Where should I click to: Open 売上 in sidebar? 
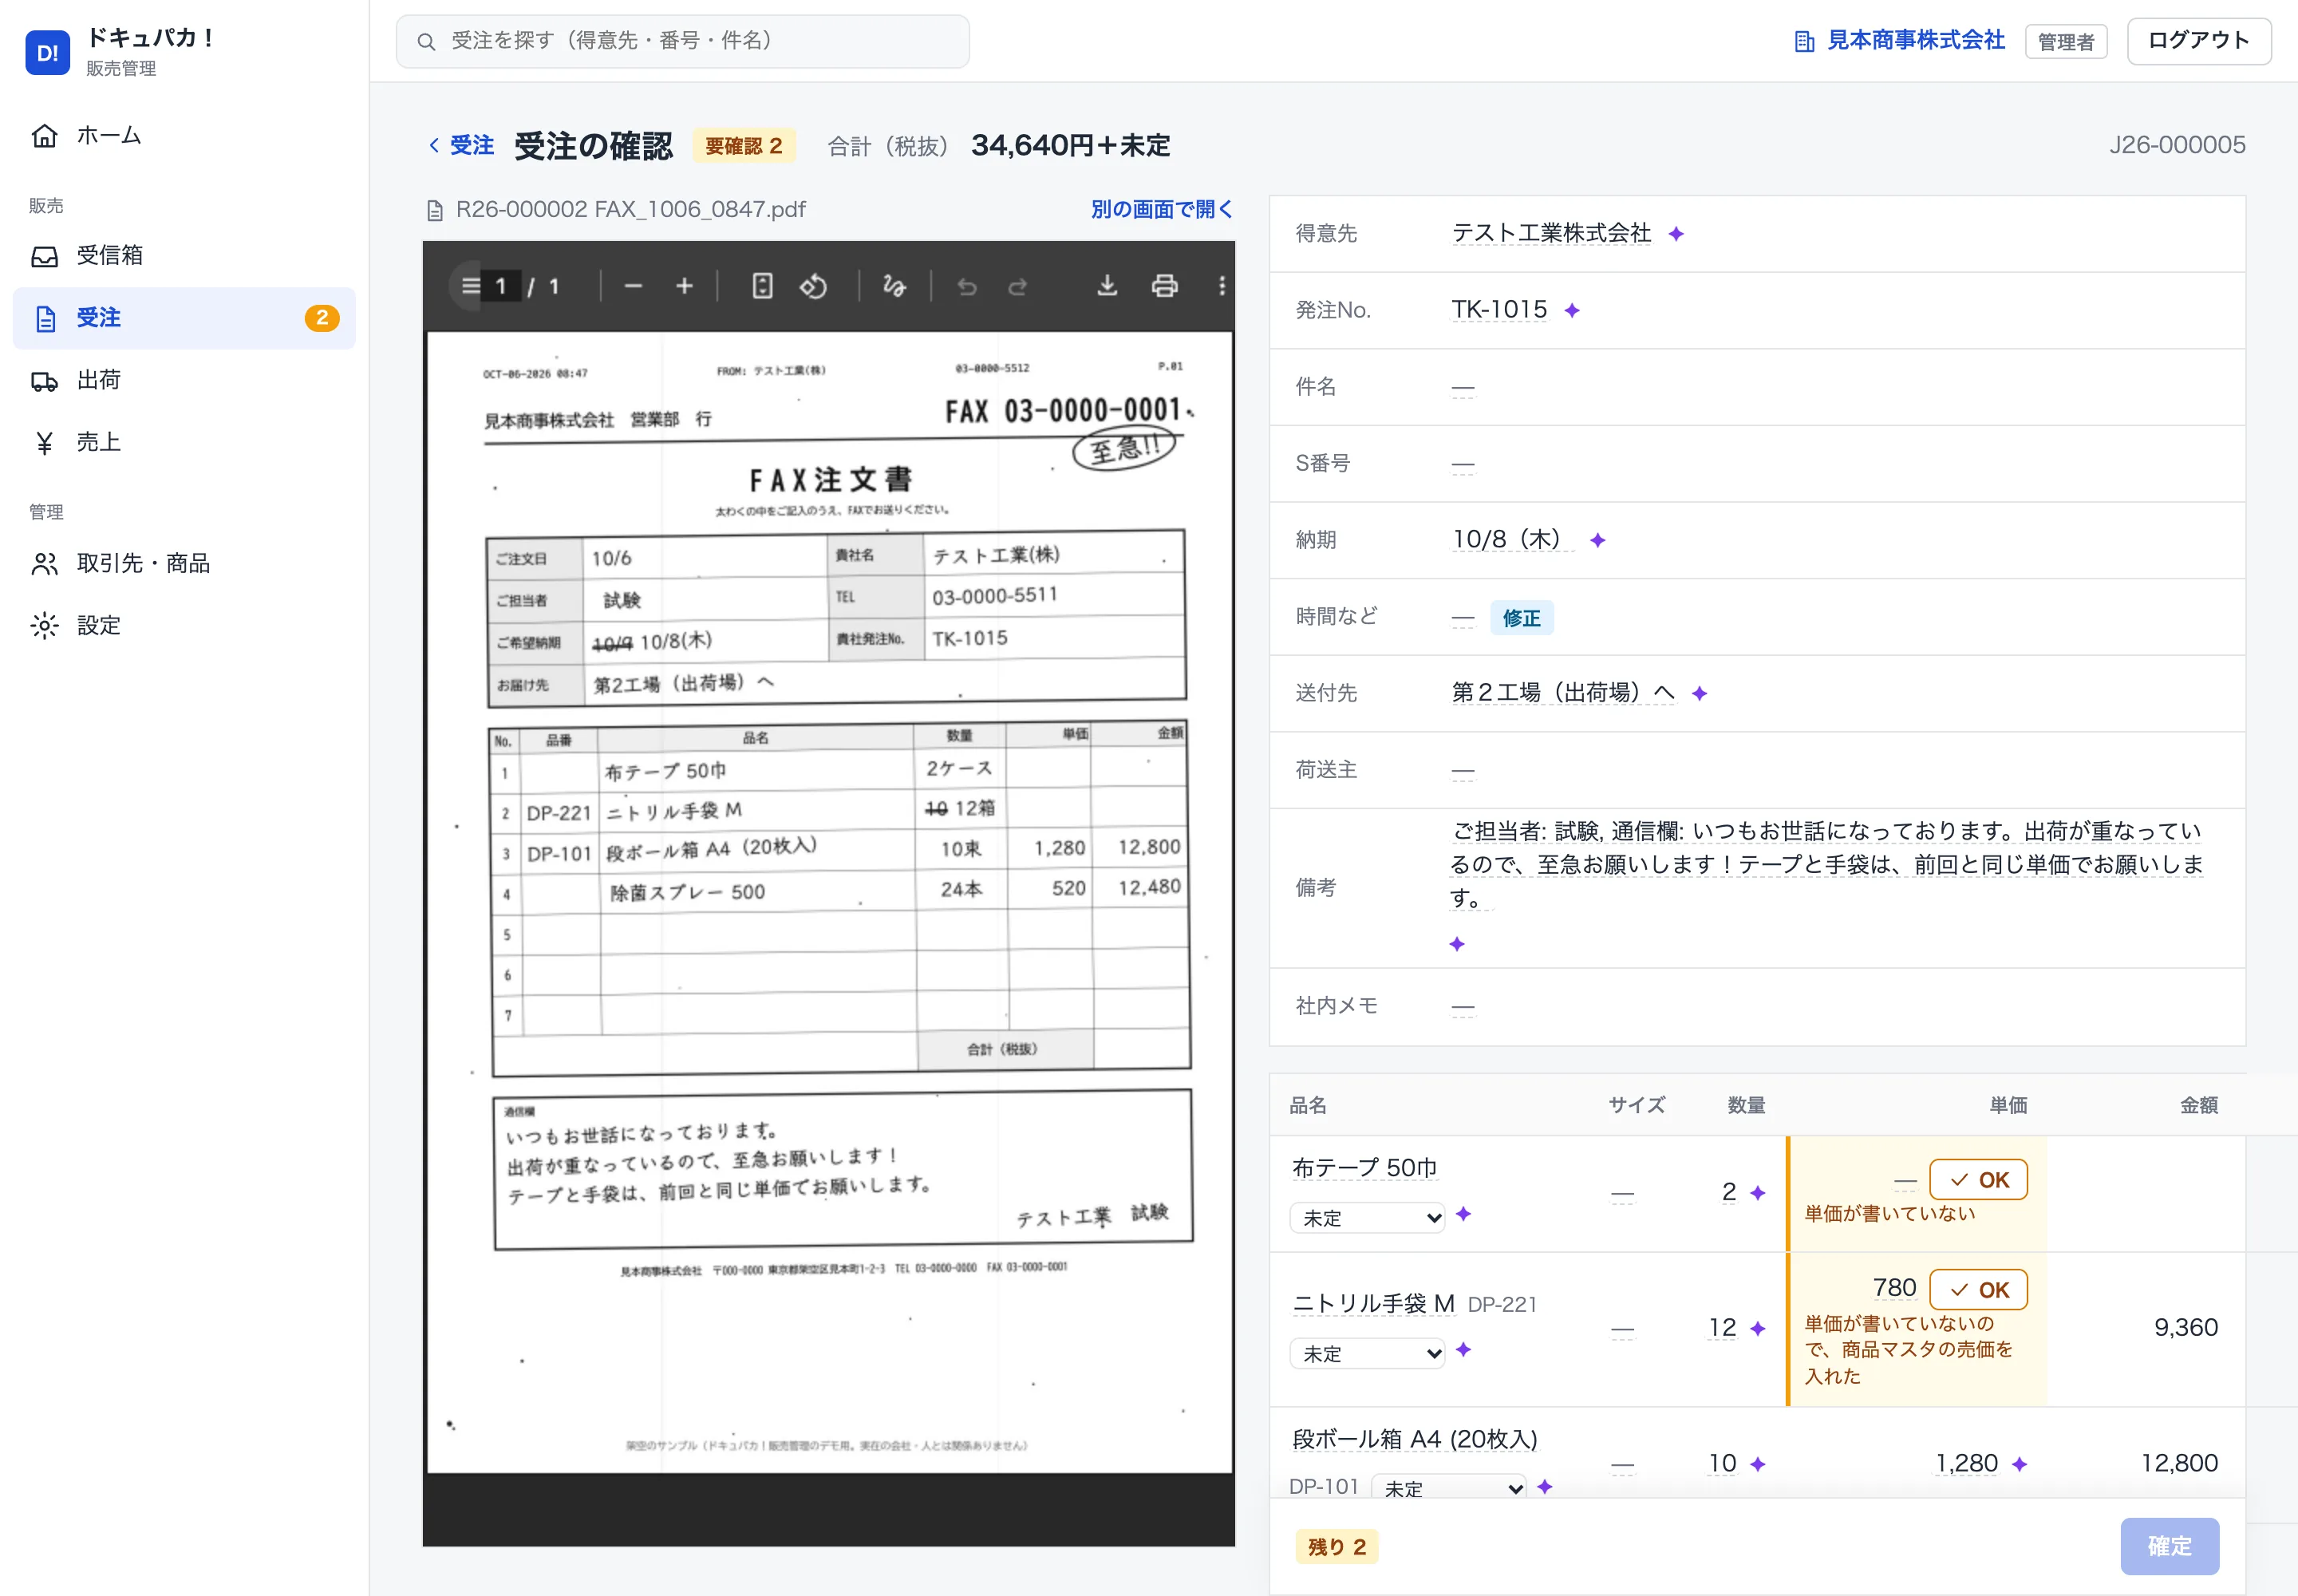coord(184,442)
